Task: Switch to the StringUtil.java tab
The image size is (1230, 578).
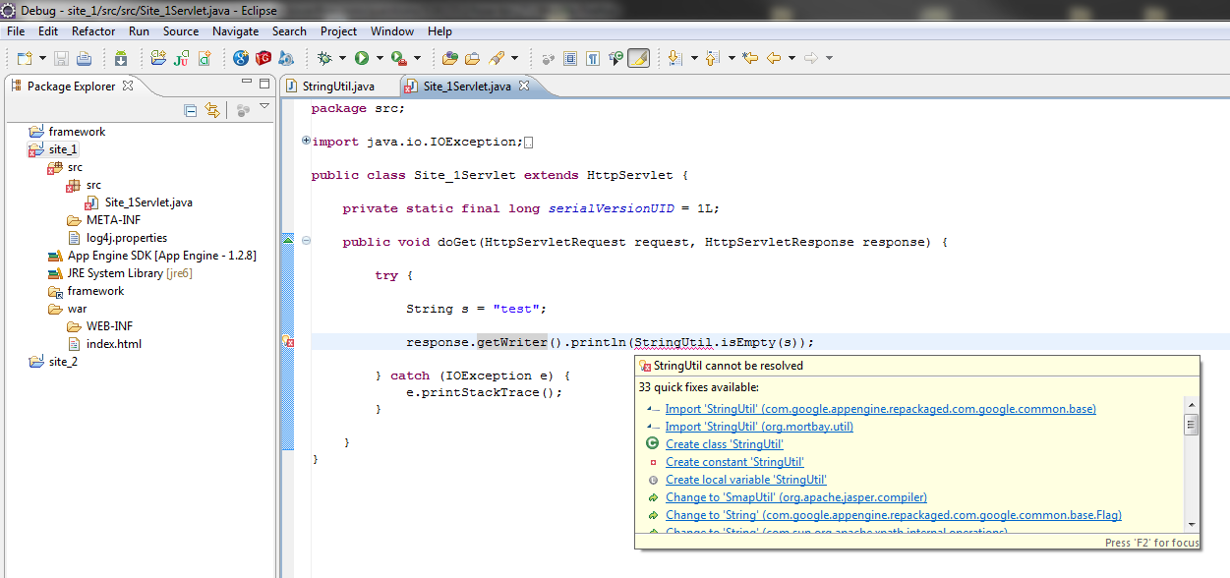Action: click(x=337, y=87)
